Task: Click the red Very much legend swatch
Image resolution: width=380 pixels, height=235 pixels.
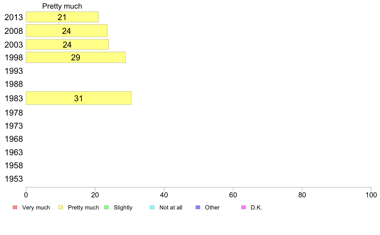Action: [15, 208]
